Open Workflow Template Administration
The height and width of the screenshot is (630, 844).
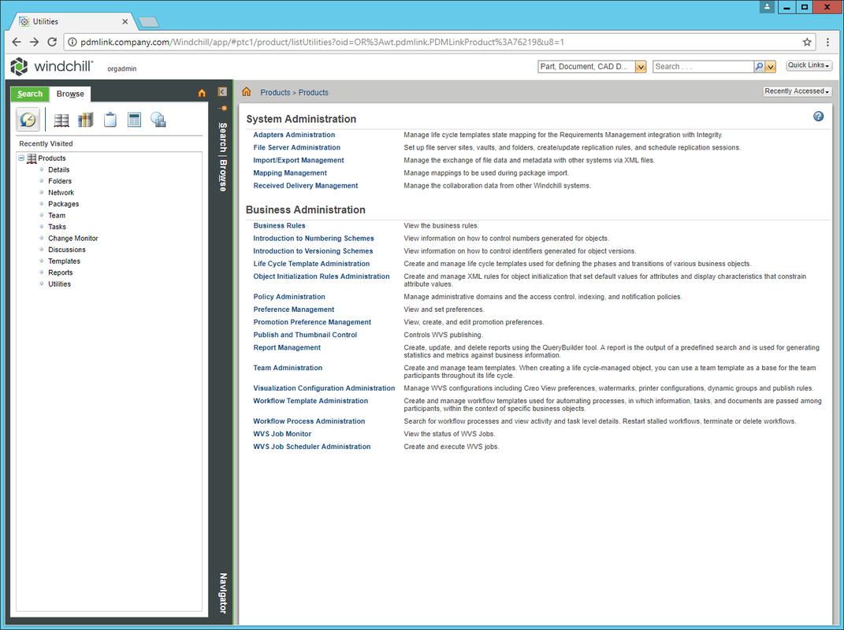coord(310,401)
